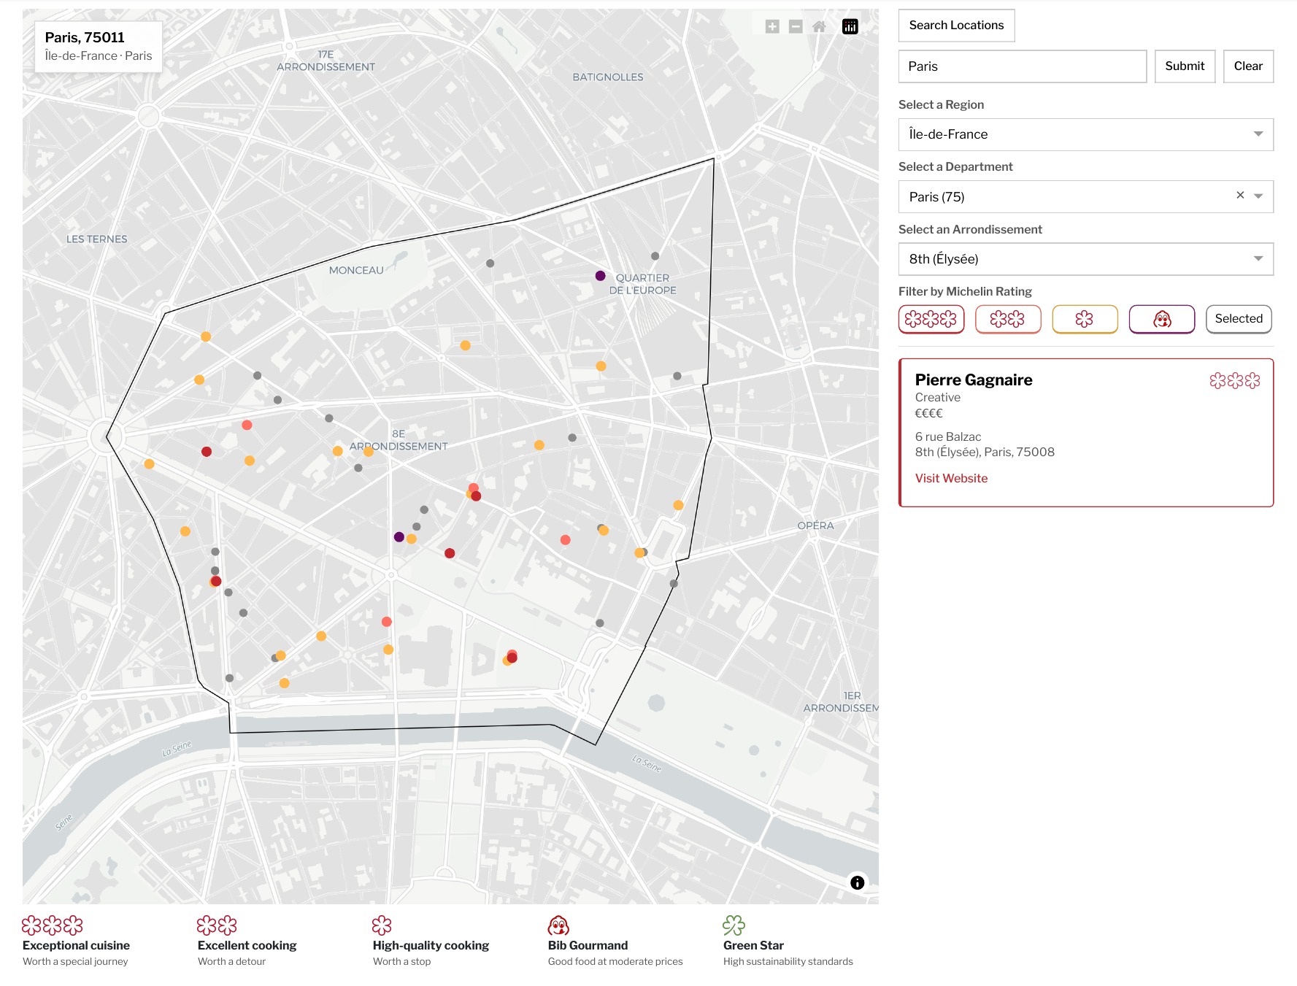Visit Pierre Gagnaire website link

click(x=951, y=478)
